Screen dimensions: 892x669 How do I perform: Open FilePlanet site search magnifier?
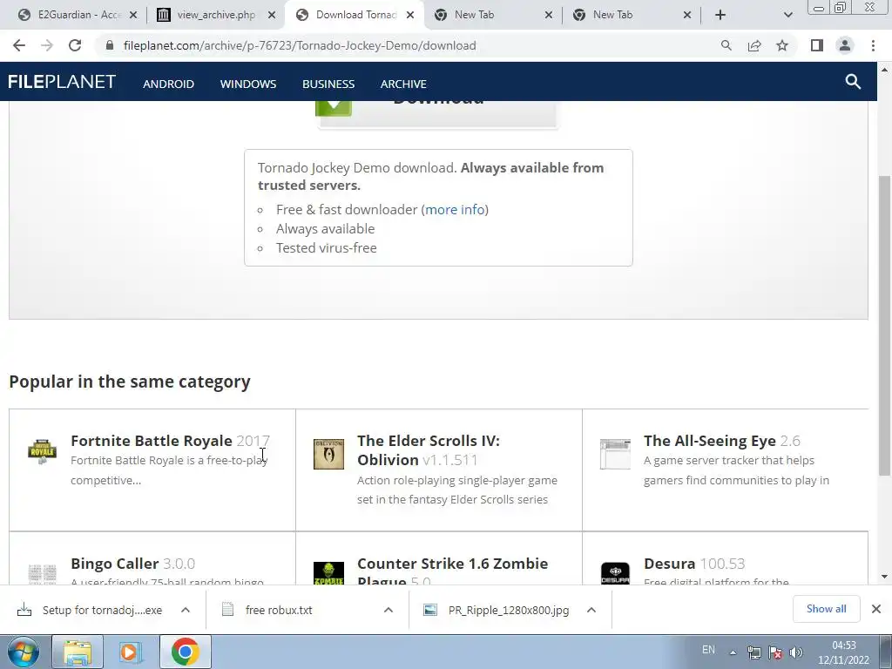point(853,82)
